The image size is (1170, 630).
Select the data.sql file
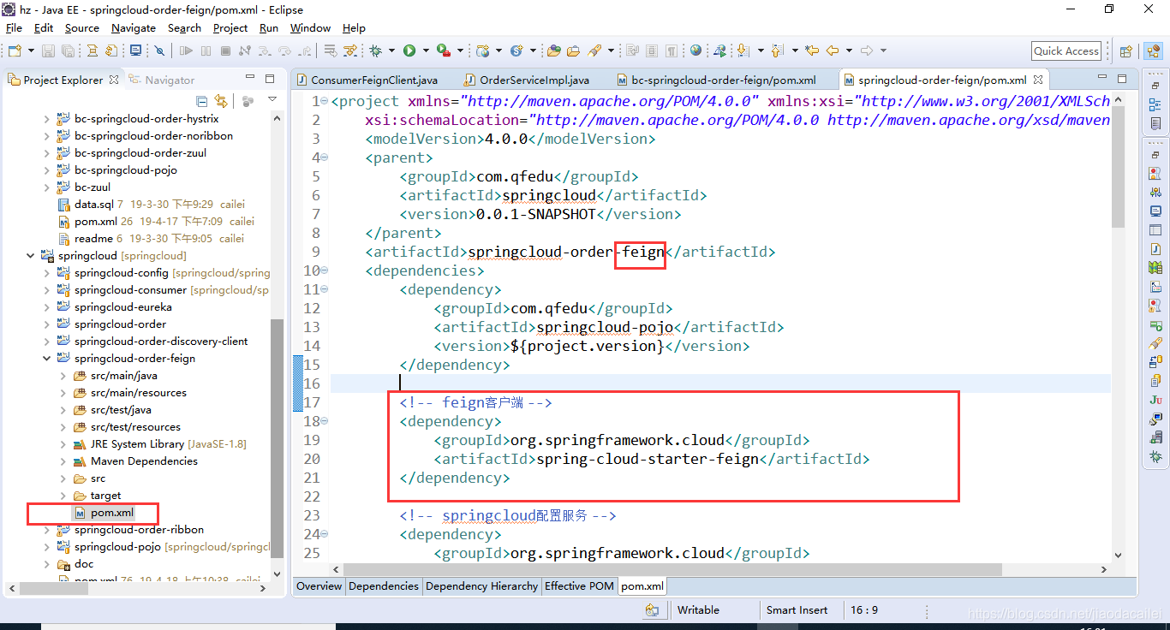93,204
